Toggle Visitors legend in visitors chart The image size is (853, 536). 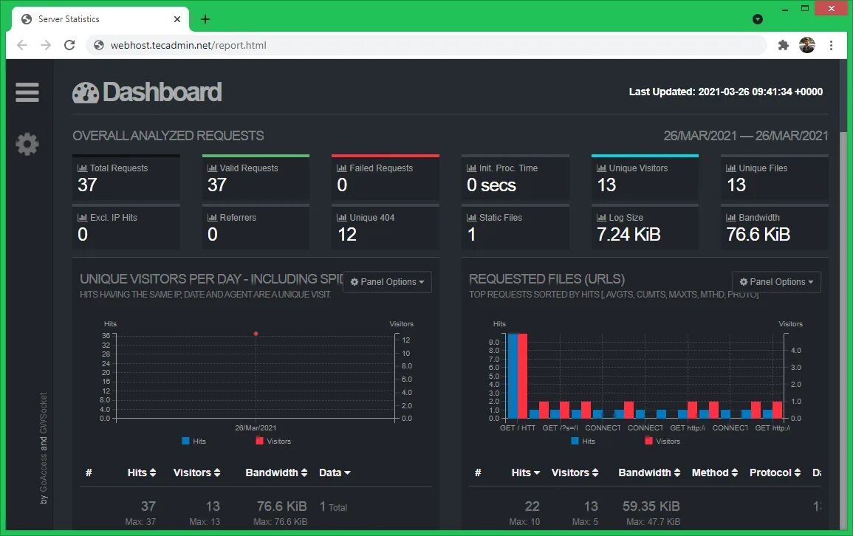273,441
